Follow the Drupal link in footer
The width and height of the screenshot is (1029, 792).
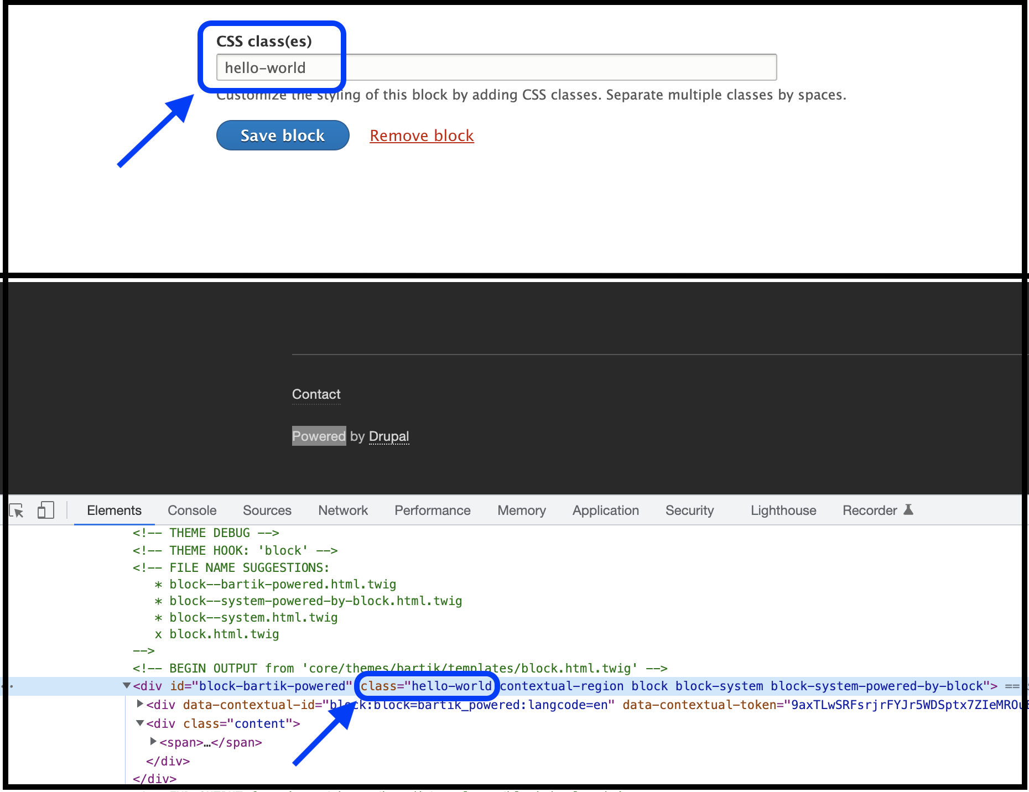click(388, 436)
